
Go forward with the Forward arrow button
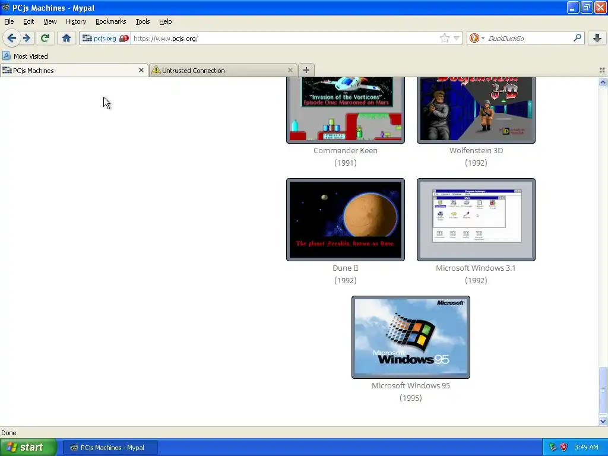tap(27, 38)
